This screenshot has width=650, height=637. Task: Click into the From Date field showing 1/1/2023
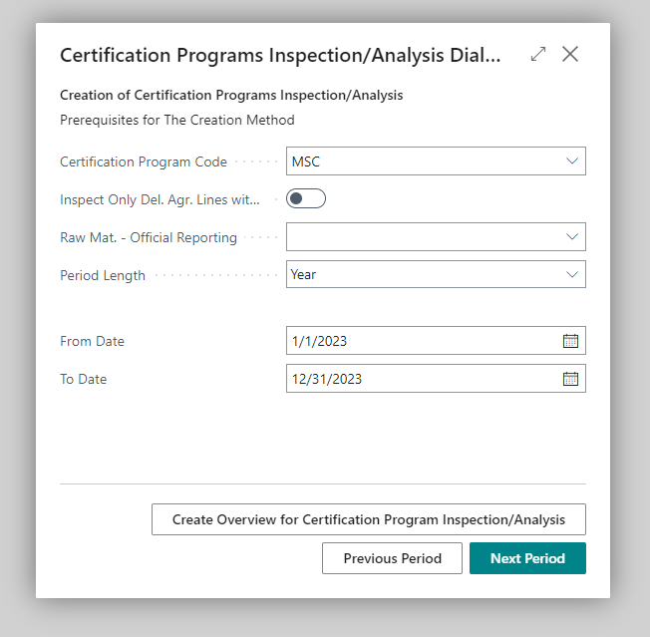[419, 341]
